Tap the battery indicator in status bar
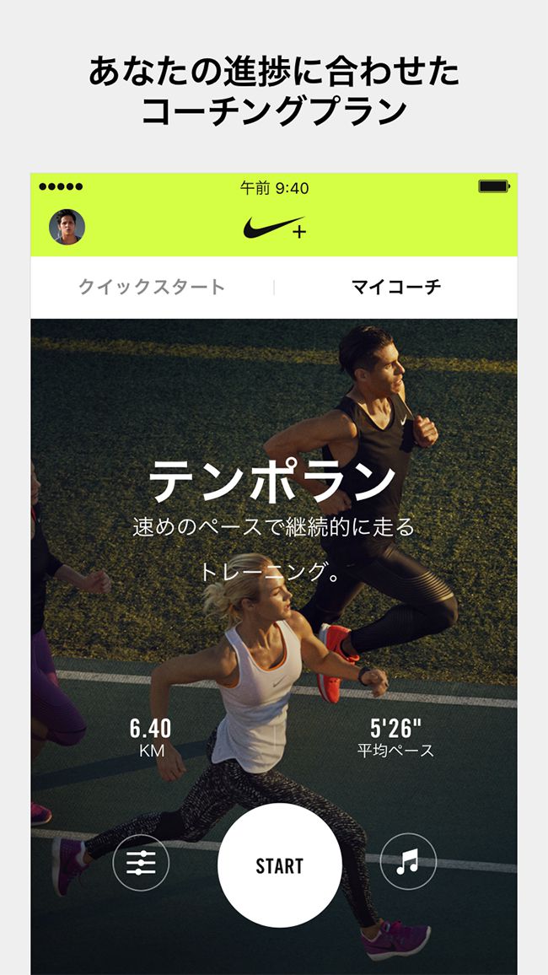The image size is (548, 975). (x=494, y=186)
